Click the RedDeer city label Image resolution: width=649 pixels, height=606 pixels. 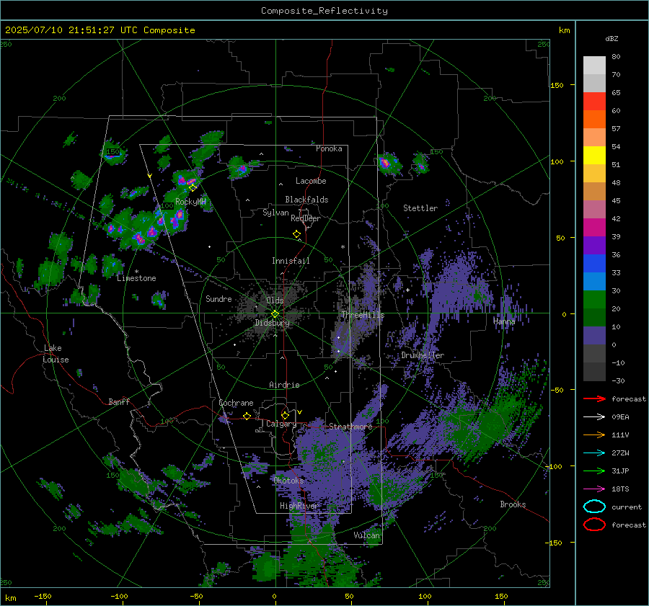306,218
